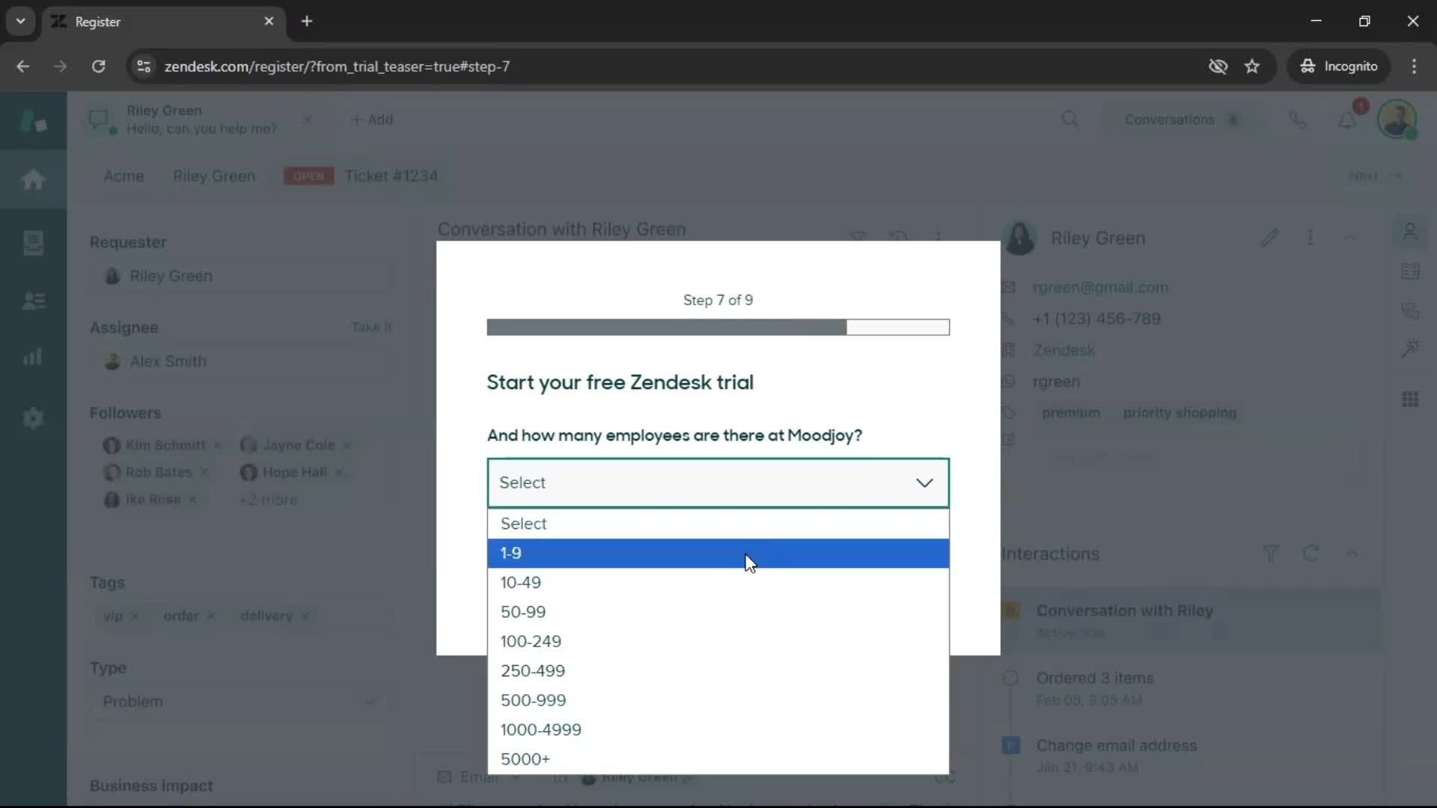Open the Riley Green breadcrumb tab
1437x808 pixels.
[x=214, y=176]
